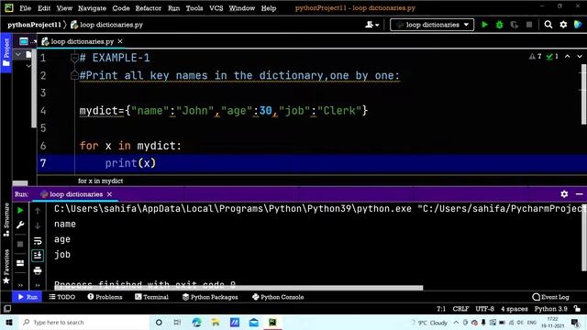587x330 pixels.
Task: Toggle soft-wrap in Run output
Action: 38,240
